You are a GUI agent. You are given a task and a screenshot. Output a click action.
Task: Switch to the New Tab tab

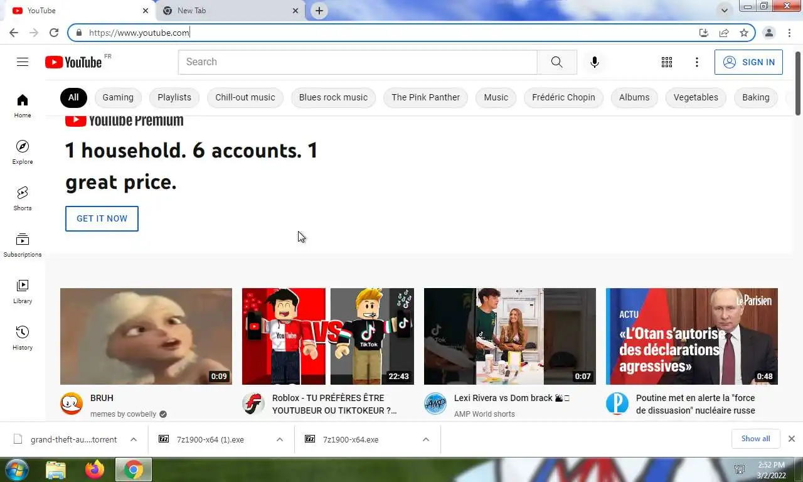pyautogui.click(x=230, y=11)
